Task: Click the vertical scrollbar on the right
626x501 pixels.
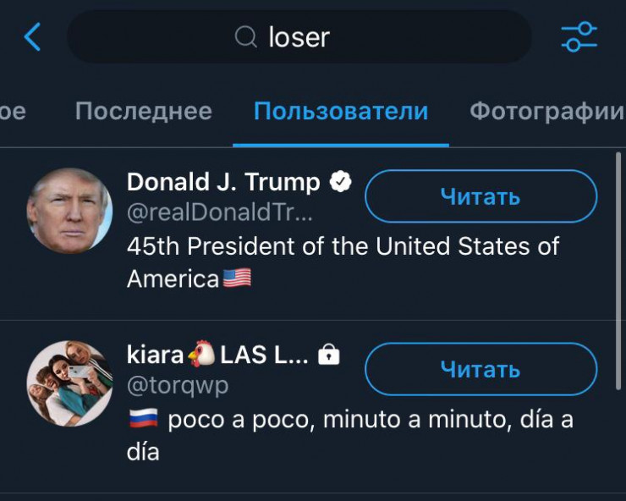Action: [620, 271]
